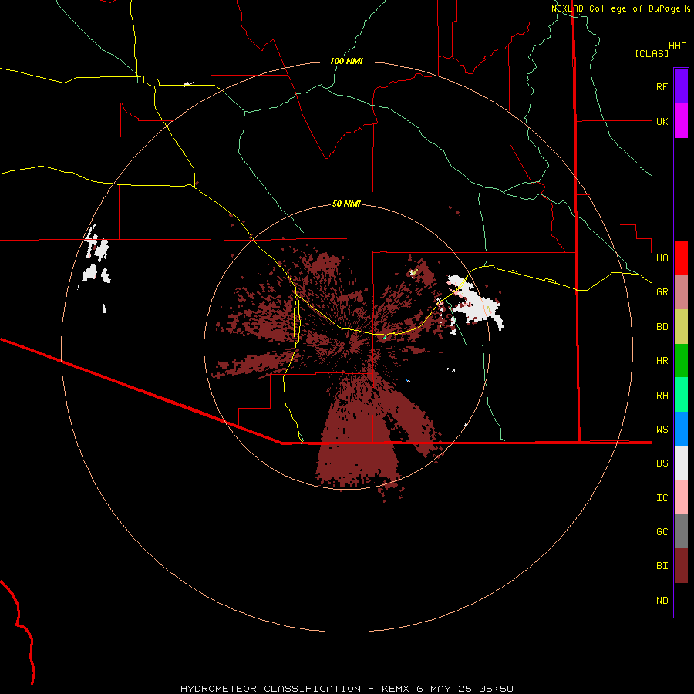Click the BD legend label
The image size is (694, 694).
coord(662,327)
